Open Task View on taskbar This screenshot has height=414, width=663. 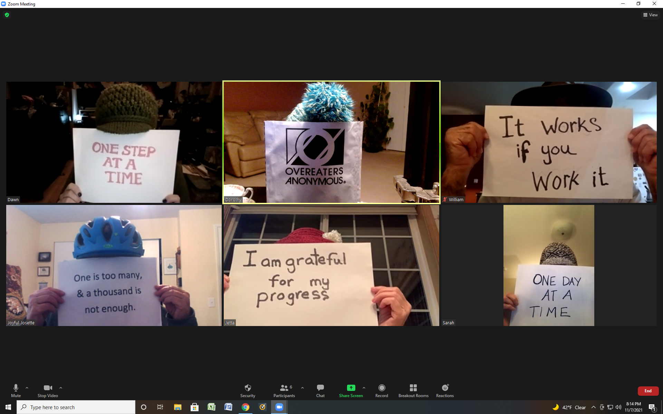160,407
